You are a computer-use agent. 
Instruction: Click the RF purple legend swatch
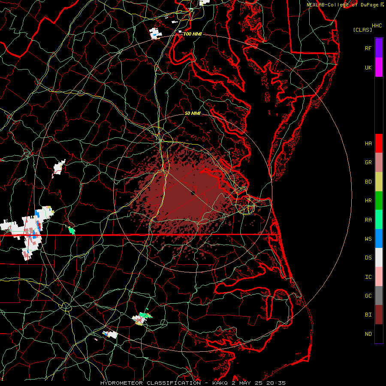coord(379,48)
